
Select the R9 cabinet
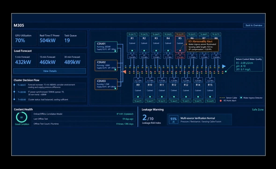138,91
